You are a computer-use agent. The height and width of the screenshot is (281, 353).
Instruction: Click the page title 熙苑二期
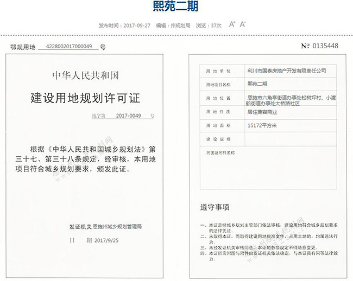[x=175, y=7]
